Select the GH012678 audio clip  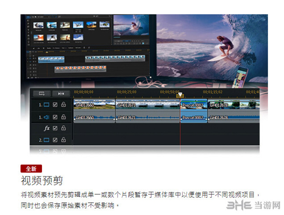coord(234,118)
